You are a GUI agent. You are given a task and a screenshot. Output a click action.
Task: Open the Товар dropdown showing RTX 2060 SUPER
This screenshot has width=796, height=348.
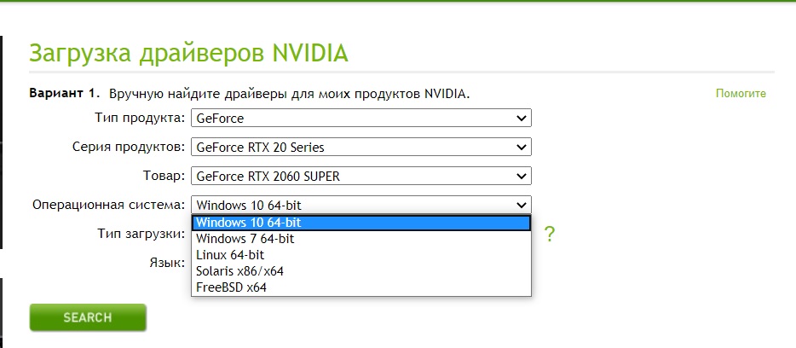point(361,177)
